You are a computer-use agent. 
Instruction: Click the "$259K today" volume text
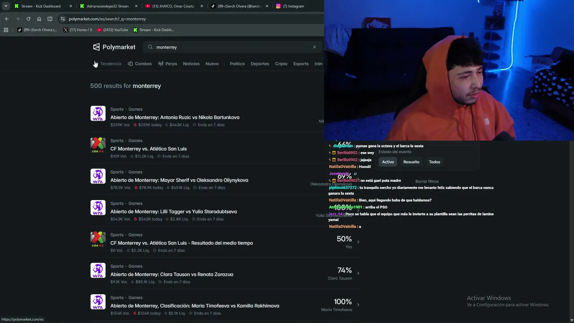point(150,125)
